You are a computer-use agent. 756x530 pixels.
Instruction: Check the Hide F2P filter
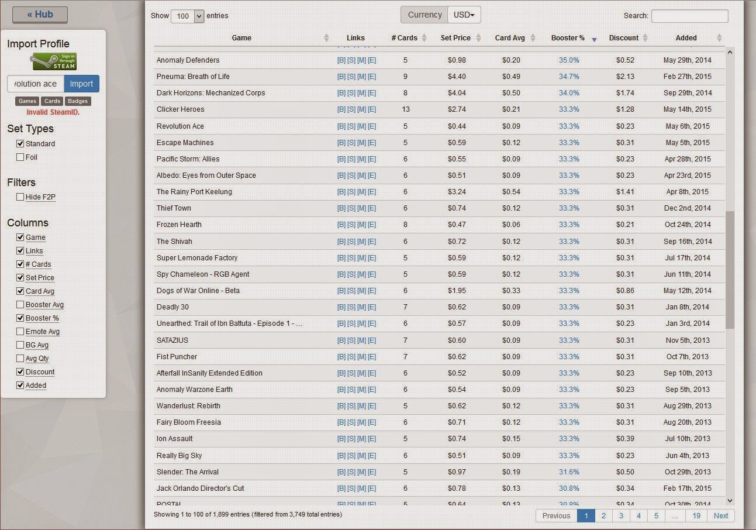point(20,197)
